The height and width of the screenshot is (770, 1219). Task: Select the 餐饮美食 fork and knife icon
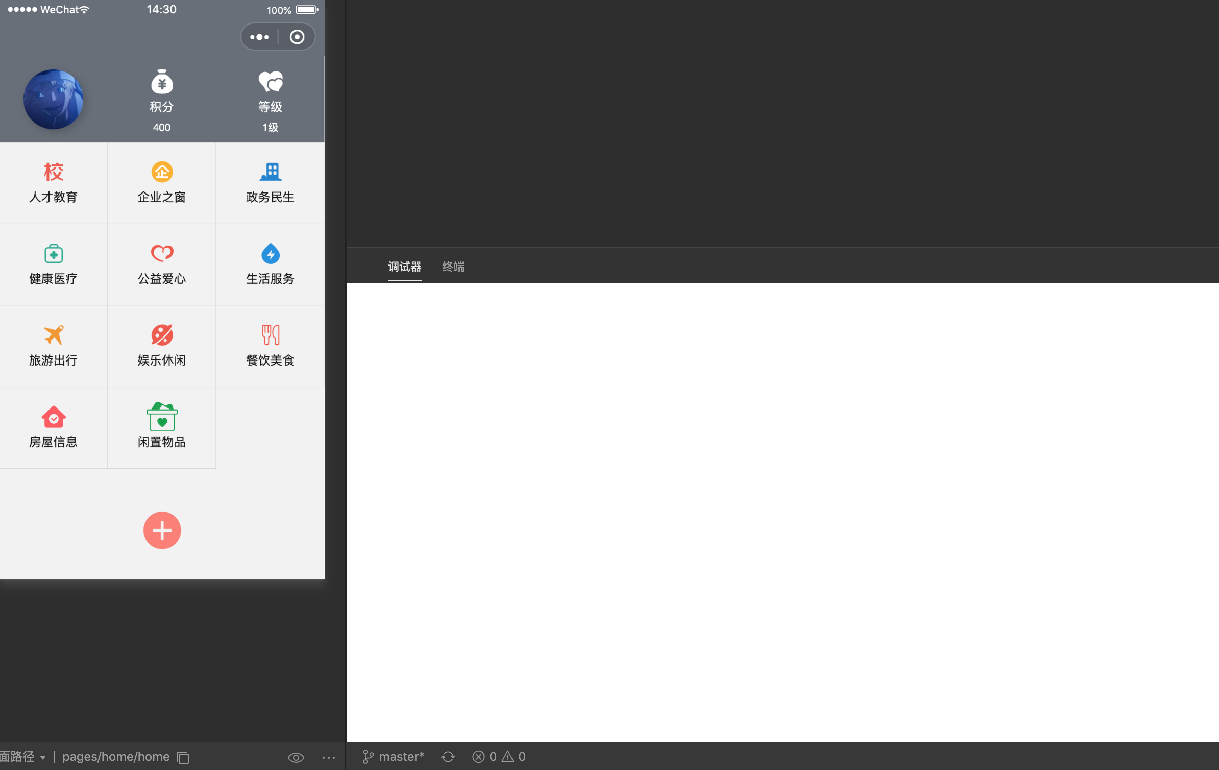[x=270, y=335]
